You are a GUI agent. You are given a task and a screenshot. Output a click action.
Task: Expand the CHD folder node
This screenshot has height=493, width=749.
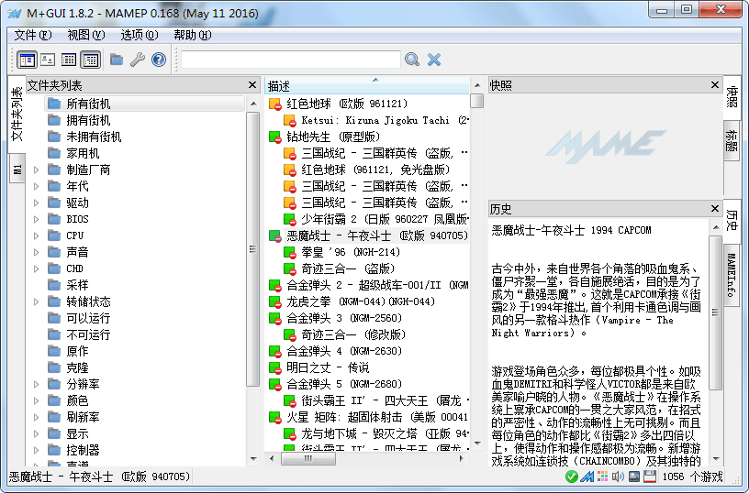pos(37,268)
